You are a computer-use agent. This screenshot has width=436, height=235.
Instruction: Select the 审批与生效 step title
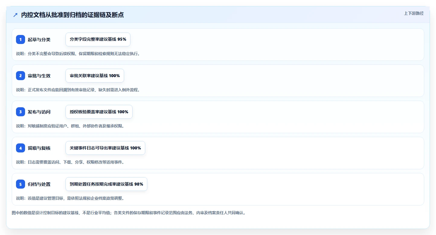pyautogui.click(x=39, y=76)
